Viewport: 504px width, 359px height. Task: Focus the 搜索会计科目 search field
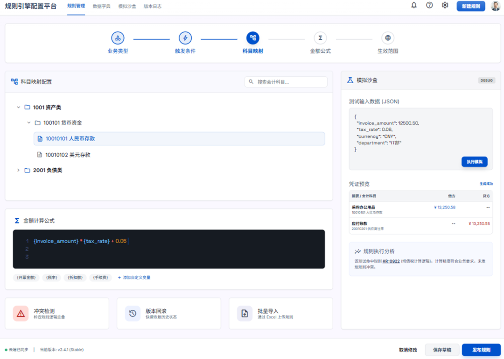point(286,82)
